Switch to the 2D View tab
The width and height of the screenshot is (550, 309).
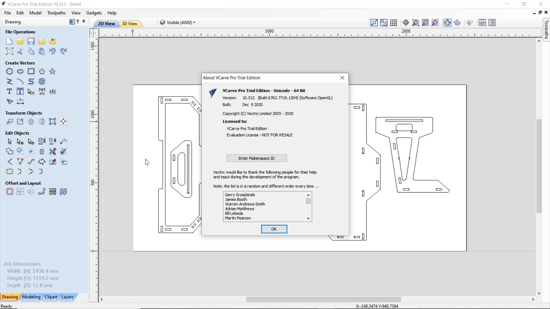point(106,23)
